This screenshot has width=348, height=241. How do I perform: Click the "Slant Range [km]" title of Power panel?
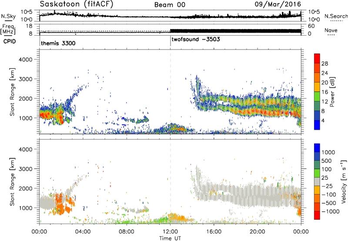pos(12,92)
